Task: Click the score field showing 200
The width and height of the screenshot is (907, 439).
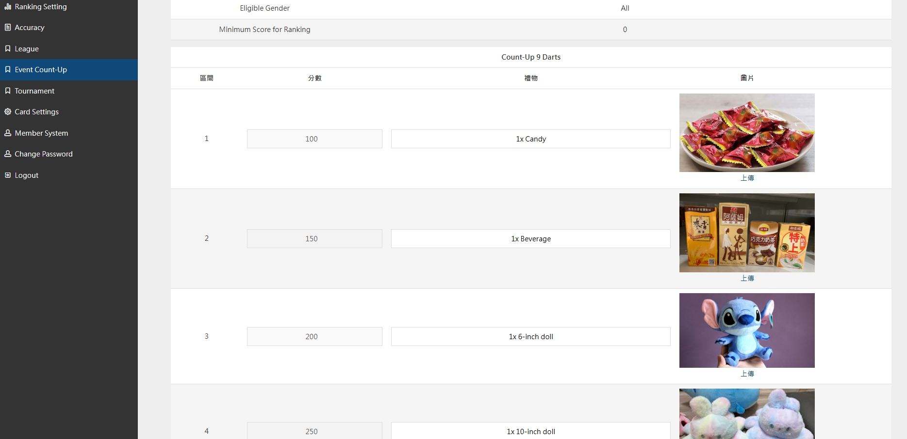Action: click(314, 337)
